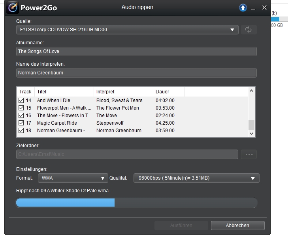Select title Flowerpot Men - A Walk

click(x=64, y=108)
